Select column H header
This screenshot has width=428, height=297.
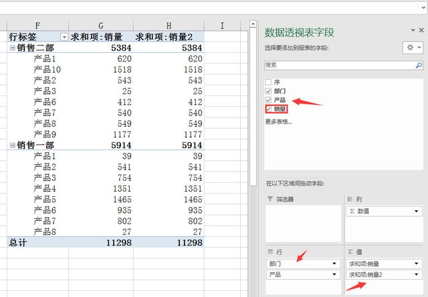(169, 25)
